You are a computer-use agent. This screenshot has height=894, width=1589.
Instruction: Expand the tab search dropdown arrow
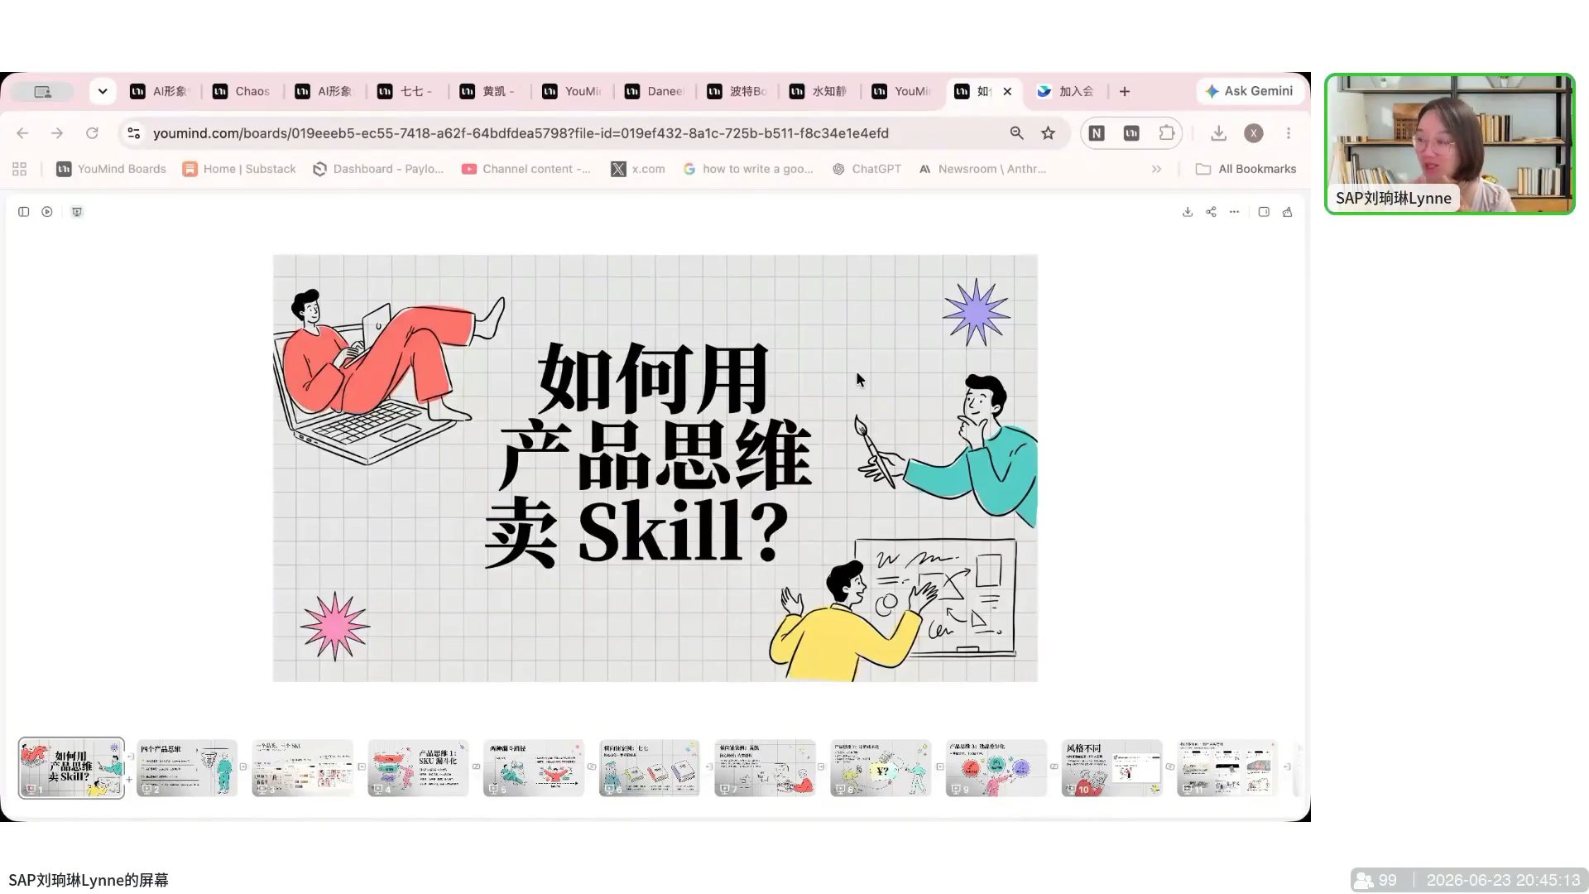tap(103, 91)
